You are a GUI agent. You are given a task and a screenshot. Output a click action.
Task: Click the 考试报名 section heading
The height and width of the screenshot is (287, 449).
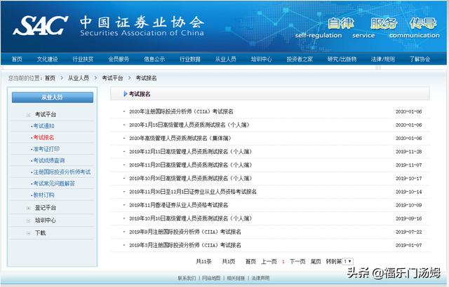pyautogui.click(x=140, y=94)
